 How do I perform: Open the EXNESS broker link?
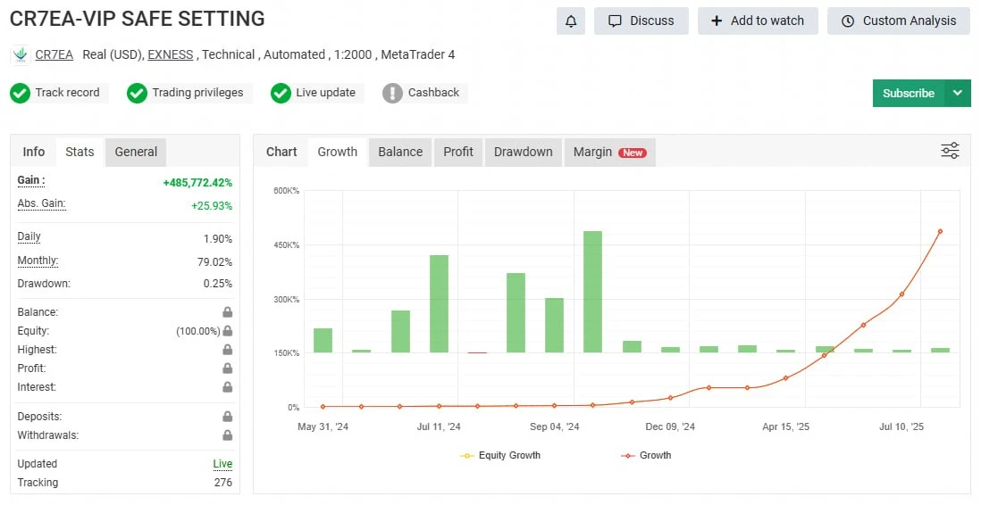170,54
